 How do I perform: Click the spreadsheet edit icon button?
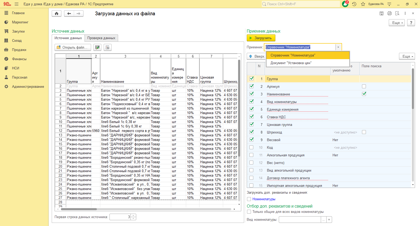coord(97,47)
